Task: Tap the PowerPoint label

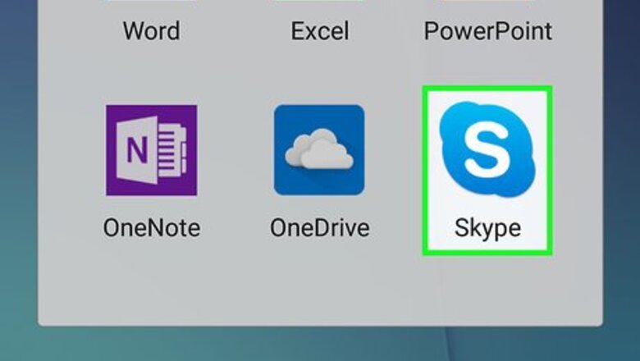Action: pos(487,31)
